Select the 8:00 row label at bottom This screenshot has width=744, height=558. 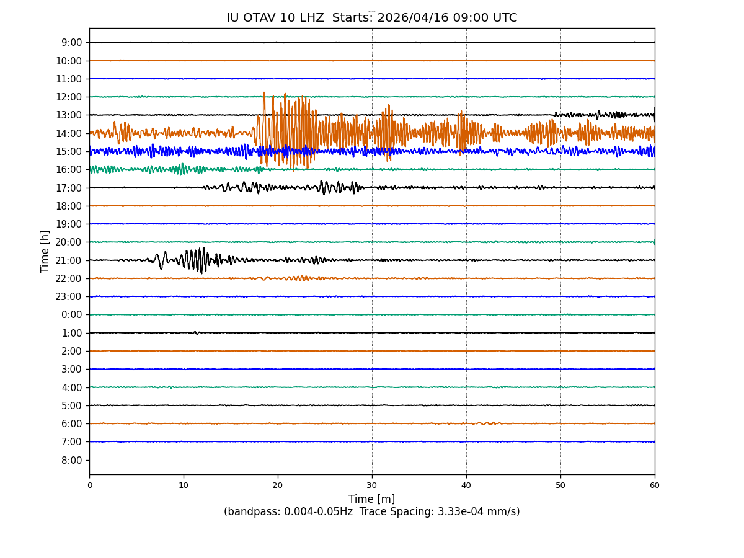pos(72,460)
